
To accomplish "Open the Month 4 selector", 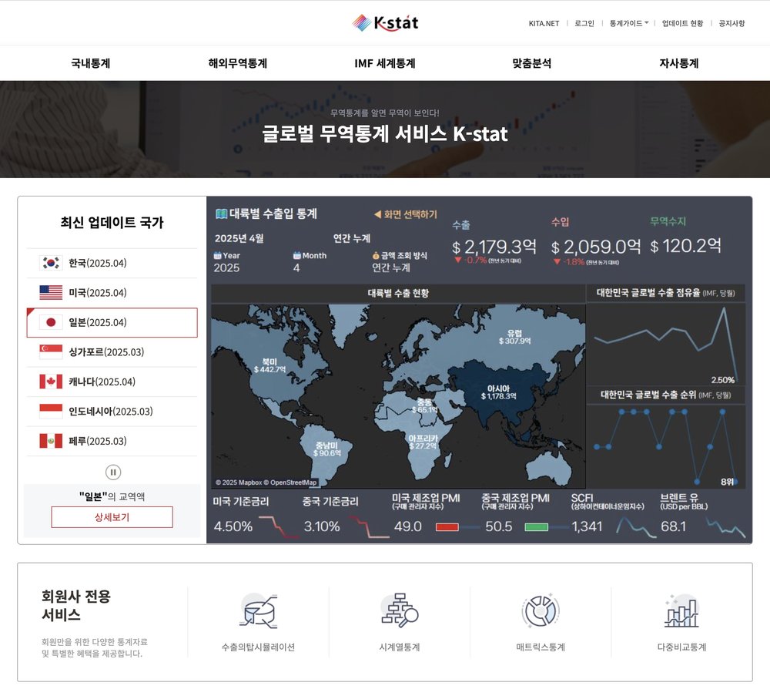I will (x=296, y=268).
